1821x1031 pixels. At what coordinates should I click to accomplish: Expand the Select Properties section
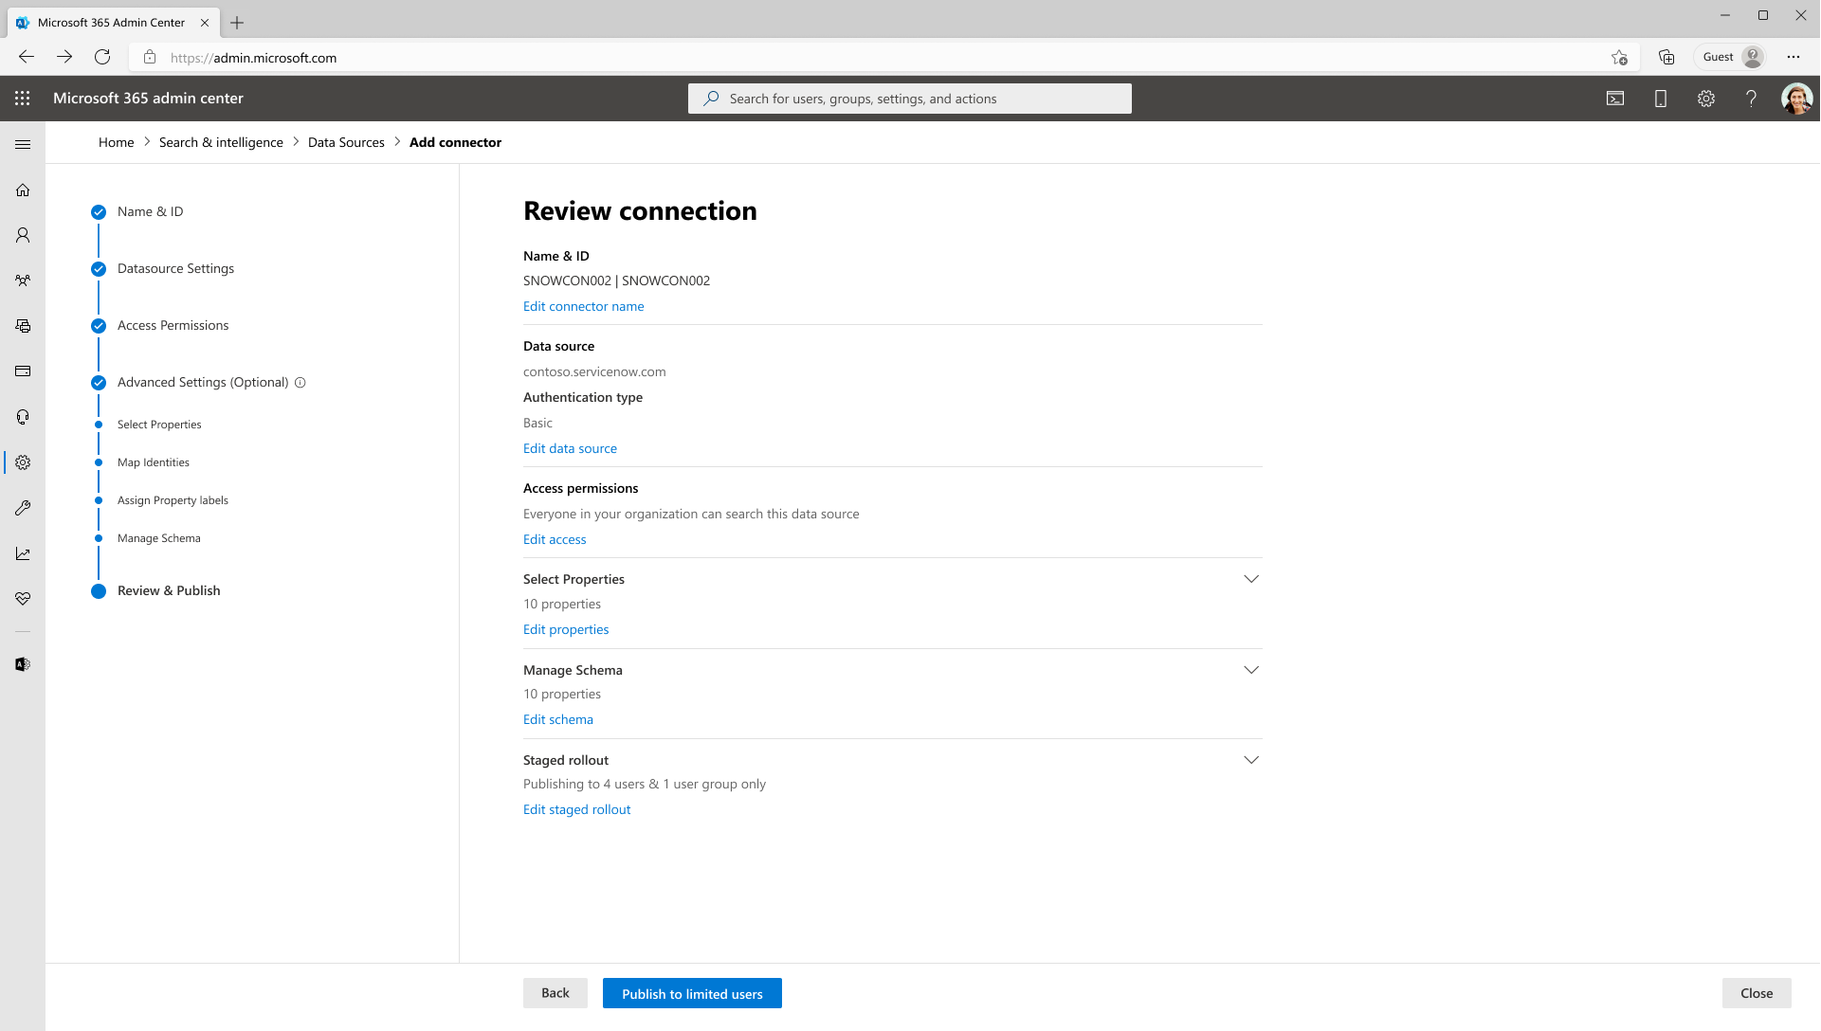pyautogui.click(x=1250, y=579)
